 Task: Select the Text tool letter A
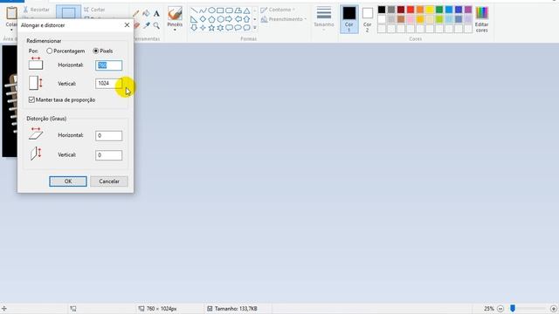(156, 14)
